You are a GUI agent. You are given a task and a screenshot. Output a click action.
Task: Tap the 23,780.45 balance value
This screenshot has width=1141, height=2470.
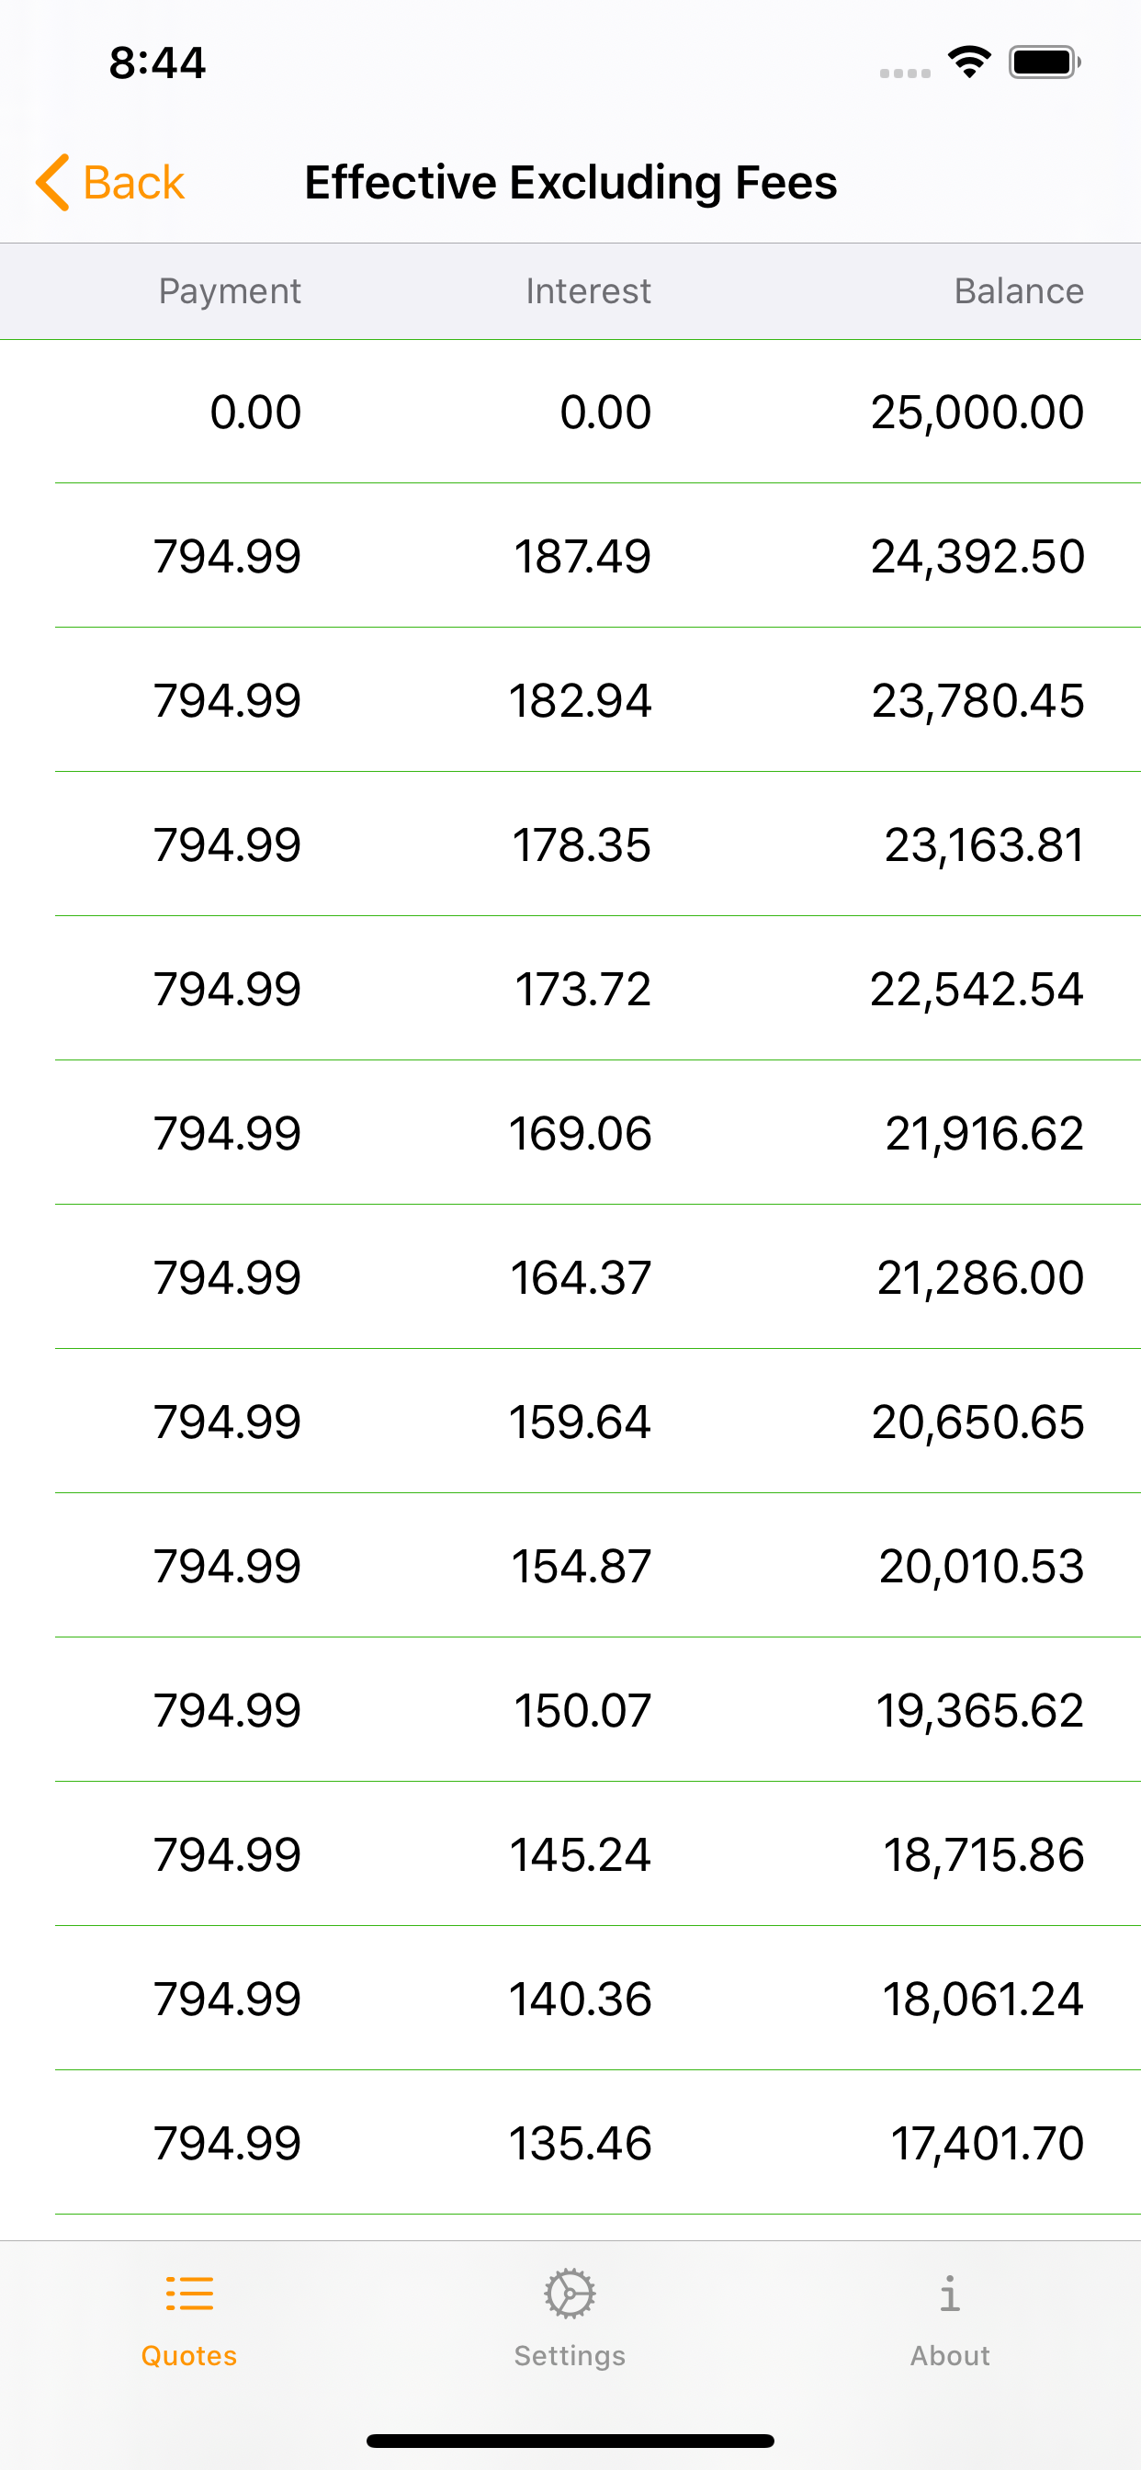tap(977, 701)
